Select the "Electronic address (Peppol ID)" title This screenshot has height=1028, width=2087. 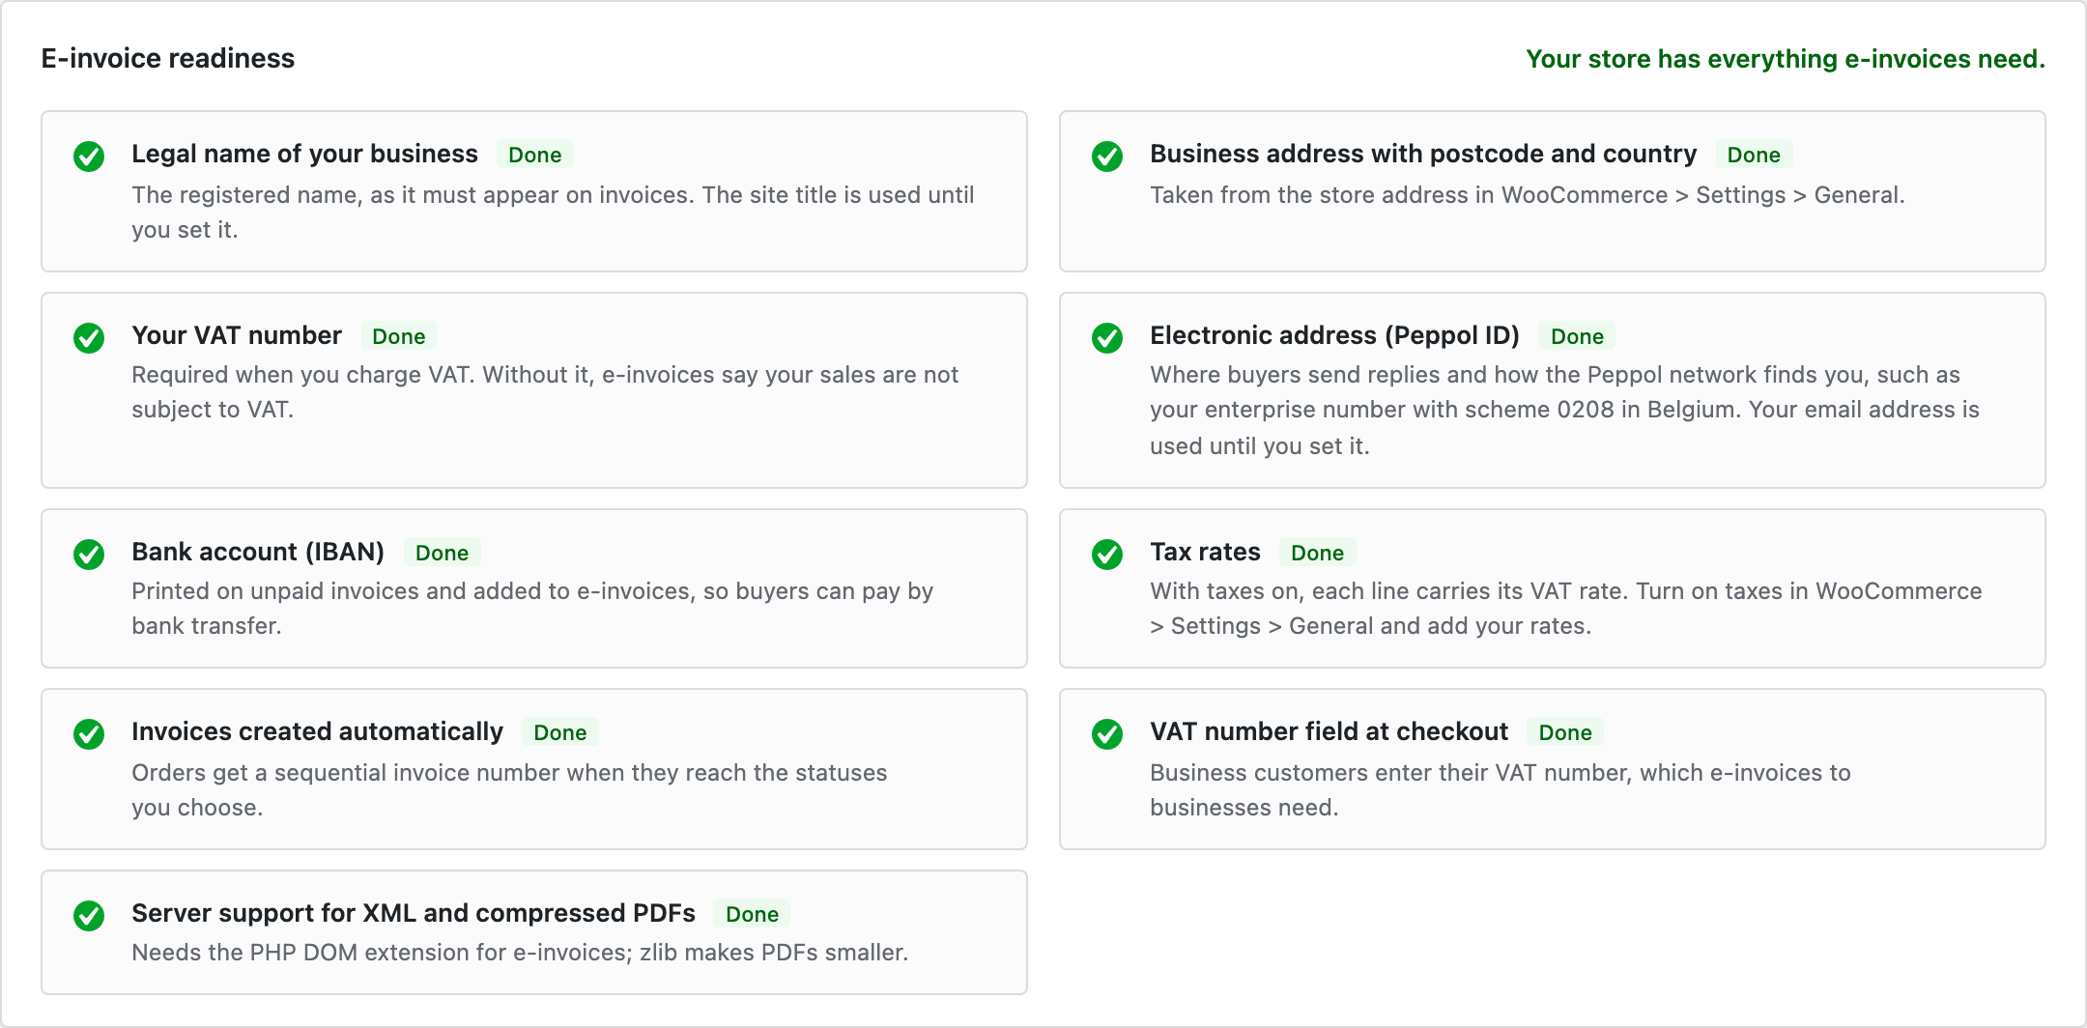1334,335
